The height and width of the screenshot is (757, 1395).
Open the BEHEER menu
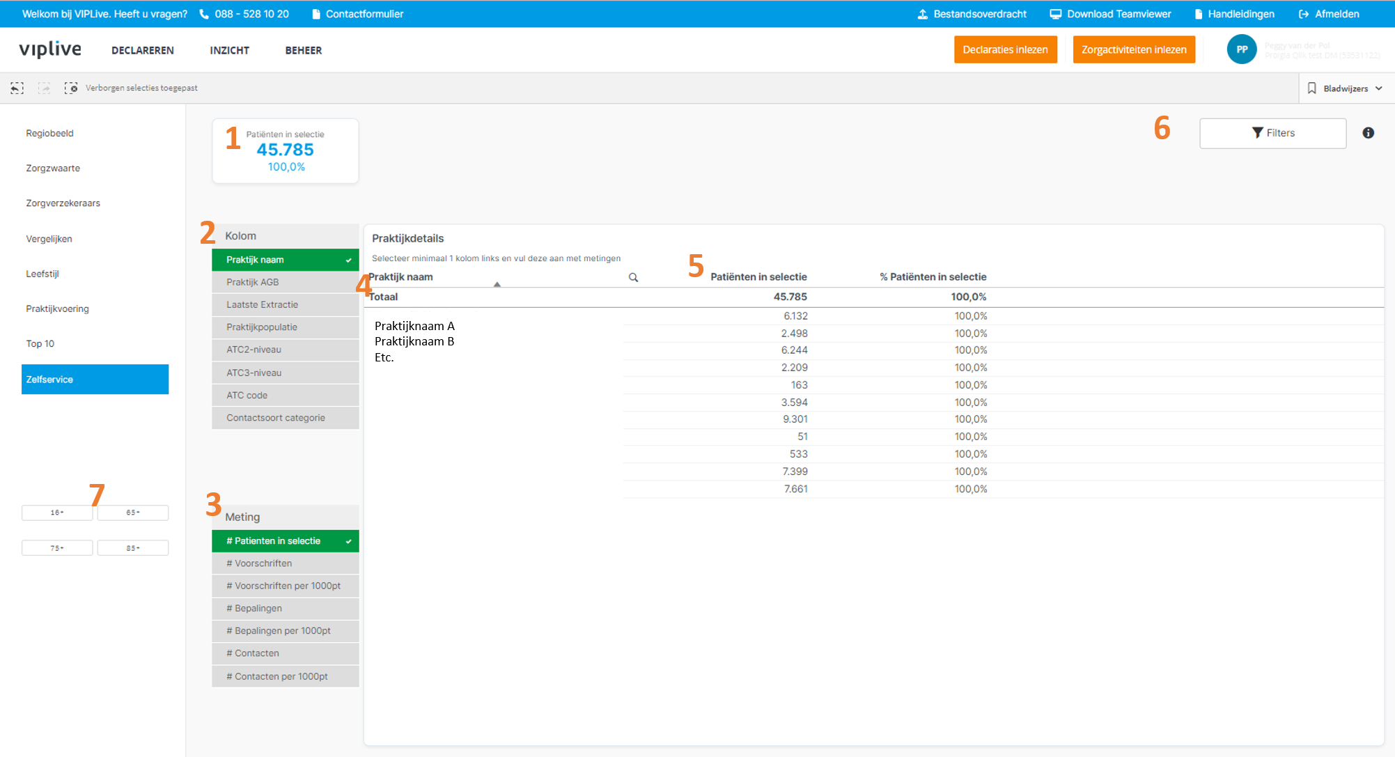coord(304,50)
